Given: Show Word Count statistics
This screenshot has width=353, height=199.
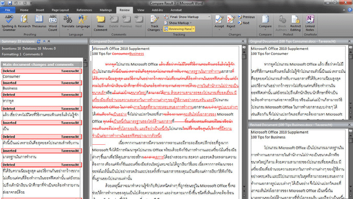Looking at the screenshot, I should [53, 22].
